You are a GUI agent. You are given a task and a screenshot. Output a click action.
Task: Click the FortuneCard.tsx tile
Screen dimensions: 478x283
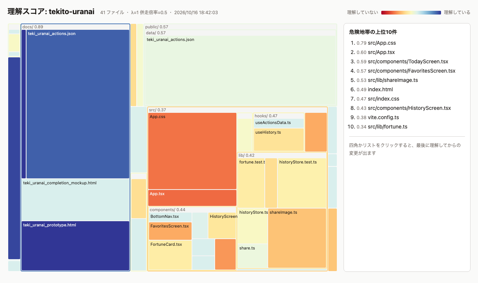point(170,255)
